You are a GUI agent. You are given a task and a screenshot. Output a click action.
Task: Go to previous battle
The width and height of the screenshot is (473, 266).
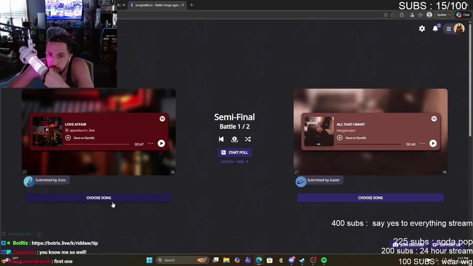pos(221,139)
